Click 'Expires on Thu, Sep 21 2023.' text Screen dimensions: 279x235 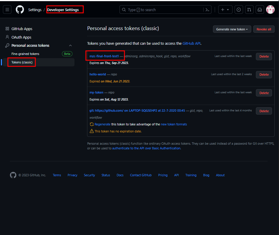click(x=109, y=63)
